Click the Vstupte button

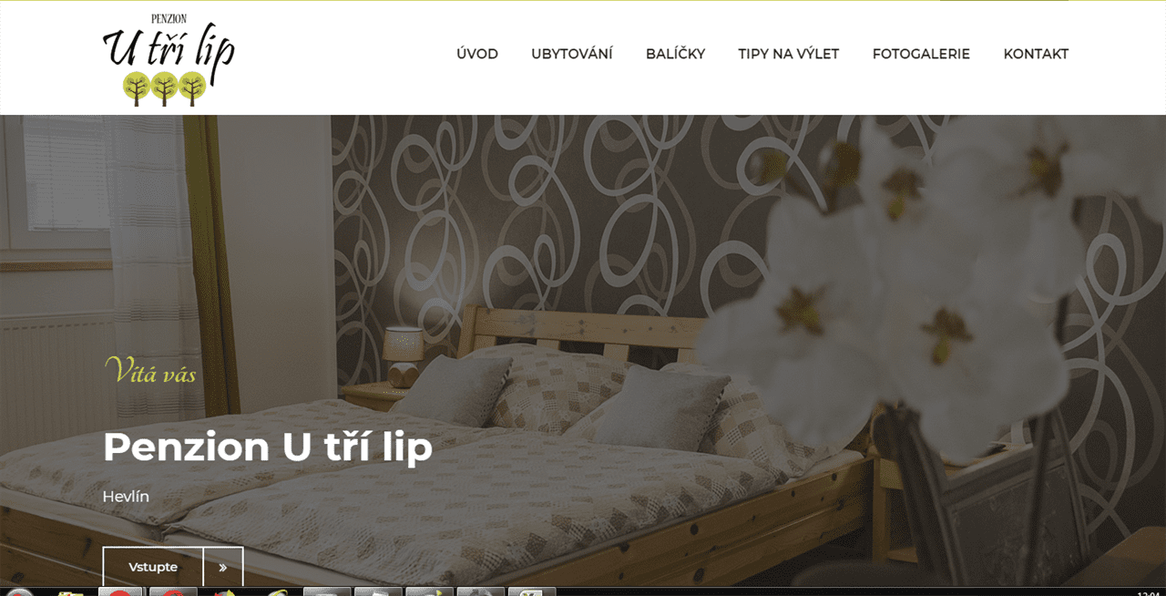tap(153, 567)
